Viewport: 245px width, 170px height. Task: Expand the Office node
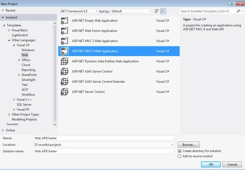pyautogui.click(x=19, y=60)
